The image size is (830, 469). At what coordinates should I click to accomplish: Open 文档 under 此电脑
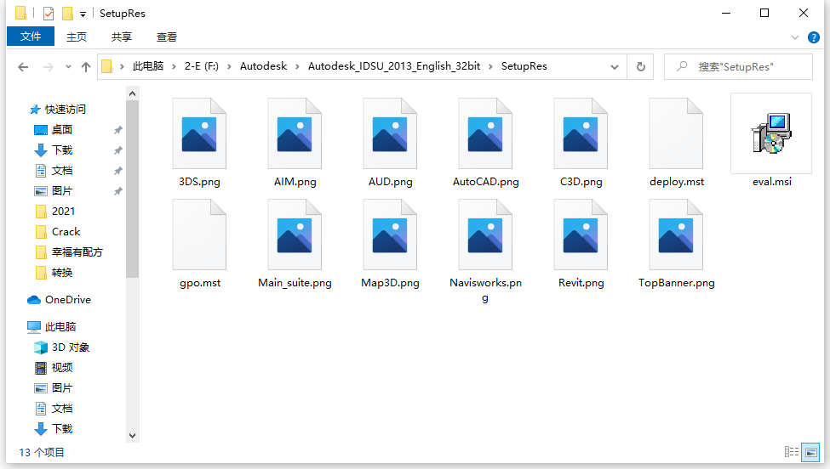(x=62, y=409)
